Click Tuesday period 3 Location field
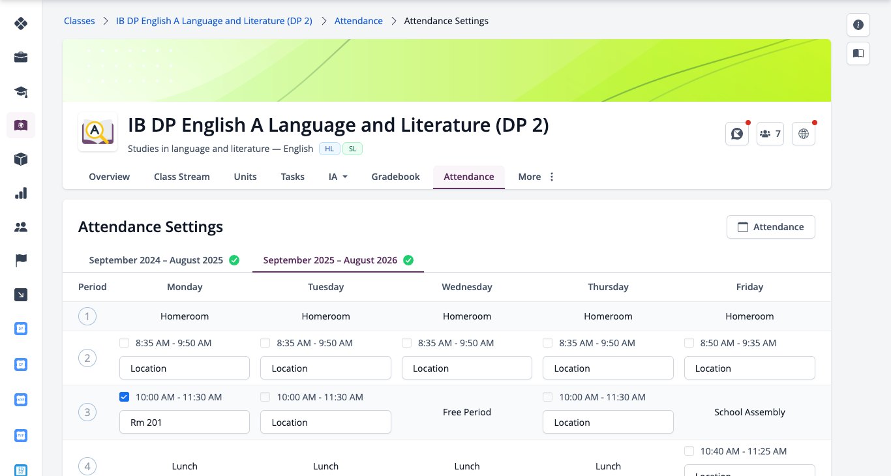 [x=325, y=422]
